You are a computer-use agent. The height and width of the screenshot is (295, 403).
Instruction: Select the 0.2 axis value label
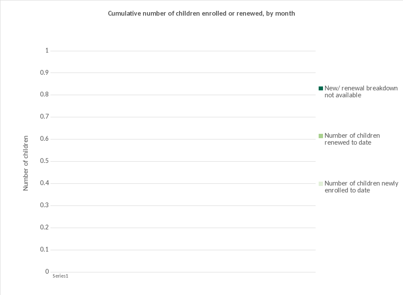pyautogui.click(x=44, y=228)
